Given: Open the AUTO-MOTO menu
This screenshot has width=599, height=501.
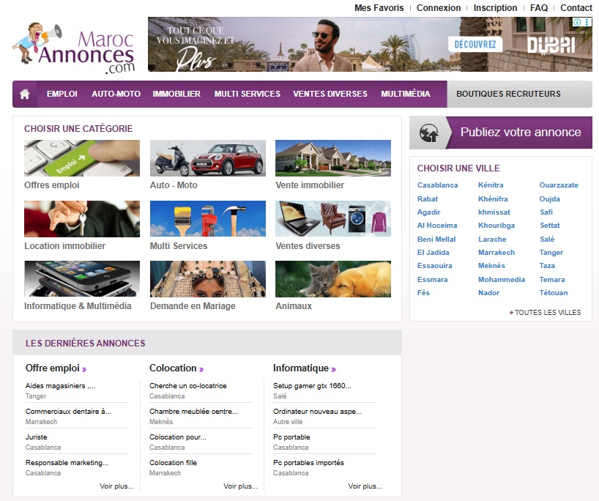Looking at the screenshot, I should 116,94.
